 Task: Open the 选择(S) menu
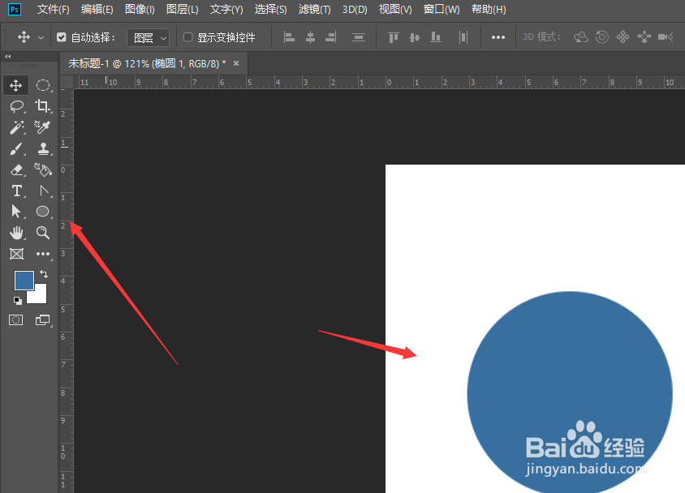pyautogui.click(x=271, y=10)
